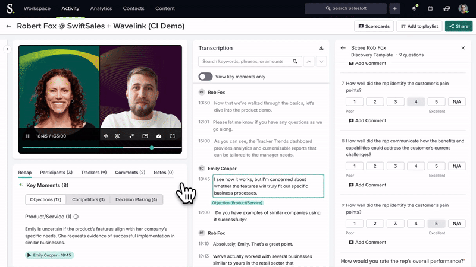Rate question 7 with score 5

tap(436, 101)
